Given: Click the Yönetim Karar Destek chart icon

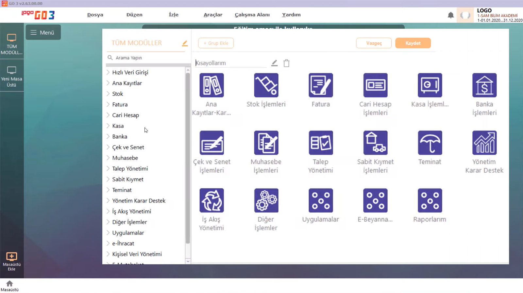Looking at the screenshot, I should [x=484, y=143].
